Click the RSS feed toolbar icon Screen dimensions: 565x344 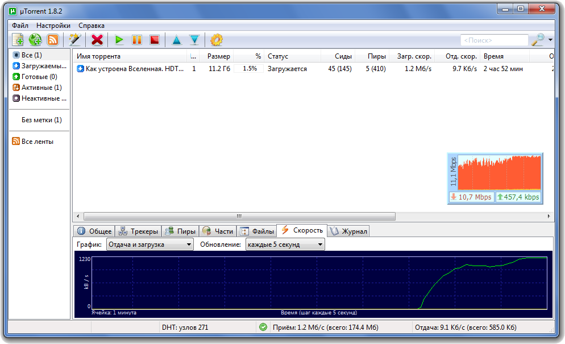coord(53,40)
